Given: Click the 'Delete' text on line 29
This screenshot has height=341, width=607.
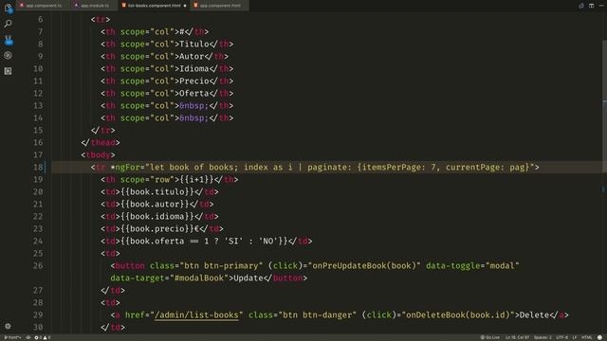Looking at the screenshot, I should click(x=534, y=315).
